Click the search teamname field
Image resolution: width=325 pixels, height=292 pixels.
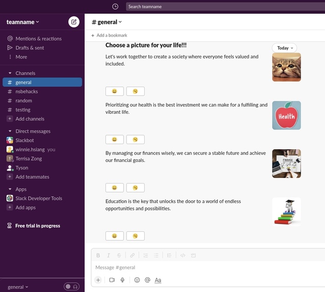[x=225, y=7]
